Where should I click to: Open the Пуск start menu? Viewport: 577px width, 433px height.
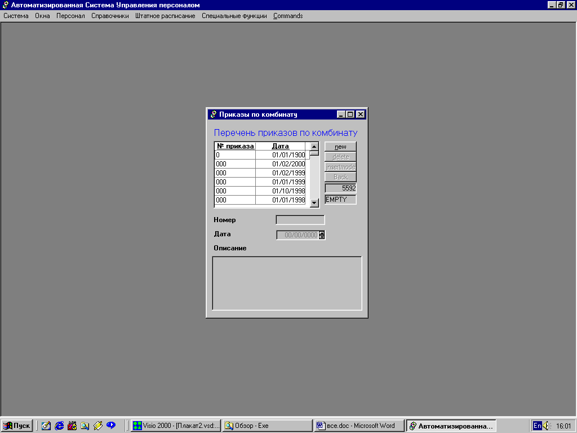point(17,426)
